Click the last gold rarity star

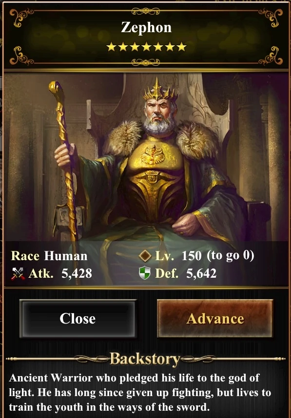[182, 47]
